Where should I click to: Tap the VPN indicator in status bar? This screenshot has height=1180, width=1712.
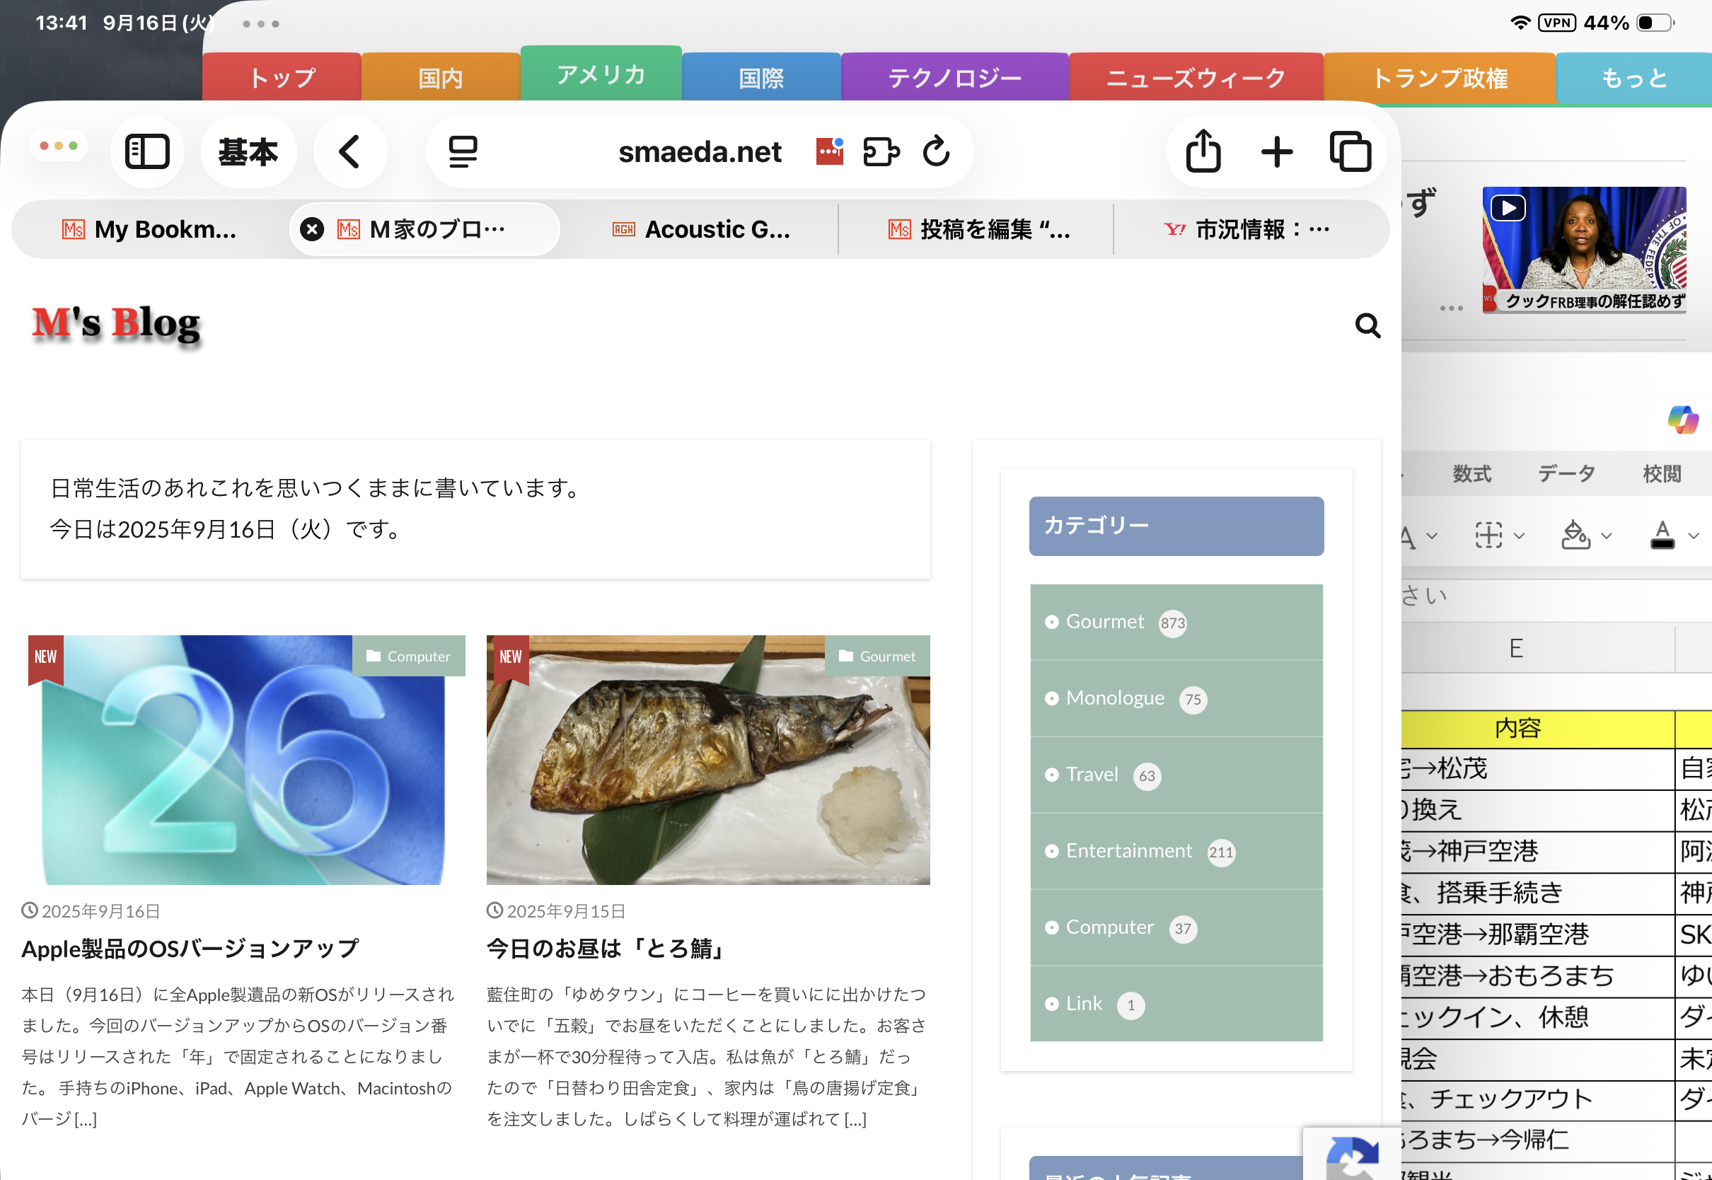[1557, 23]
